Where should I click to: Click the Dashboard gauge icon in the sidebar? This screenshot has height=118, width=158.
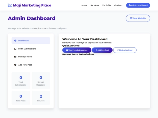click(x=15, y=40)
